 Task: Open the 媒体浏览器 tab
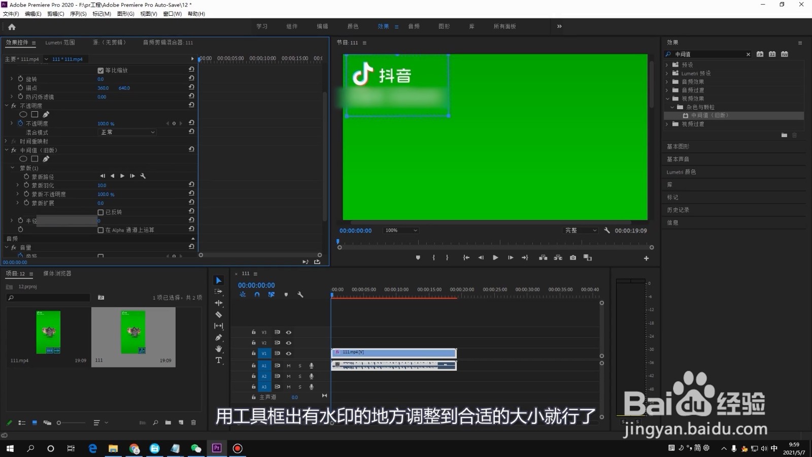pos(57,274)
